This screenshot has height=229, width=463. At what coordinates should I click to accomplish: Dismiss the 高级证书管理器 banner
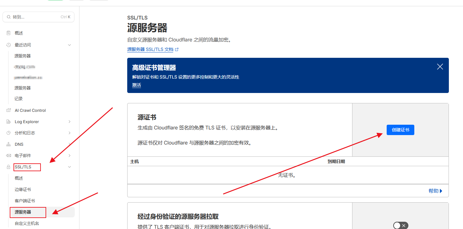click(x=440, y=67)
